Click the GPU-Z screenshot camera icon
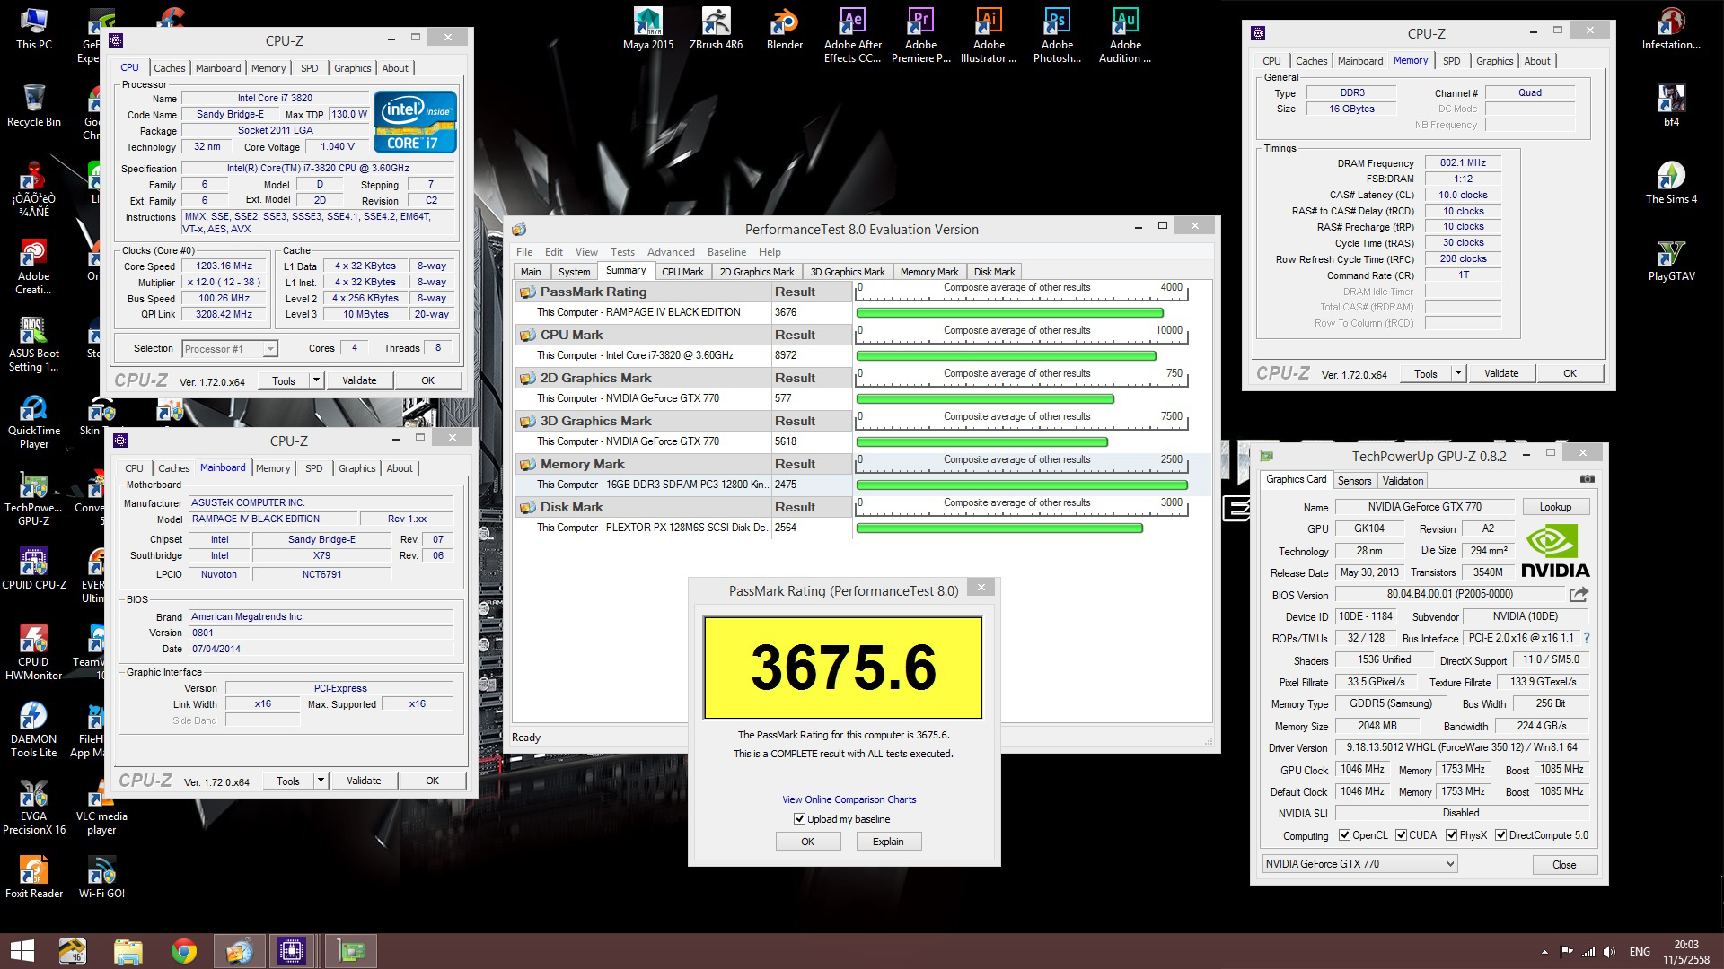 click(x=1587, y=479)
